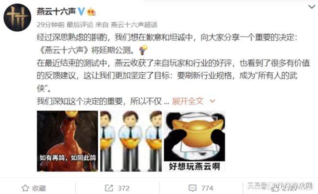Expand full post with 展开全文
Image resolution: width=318 pixels, height=194 pixels.
tap(187, 101)
